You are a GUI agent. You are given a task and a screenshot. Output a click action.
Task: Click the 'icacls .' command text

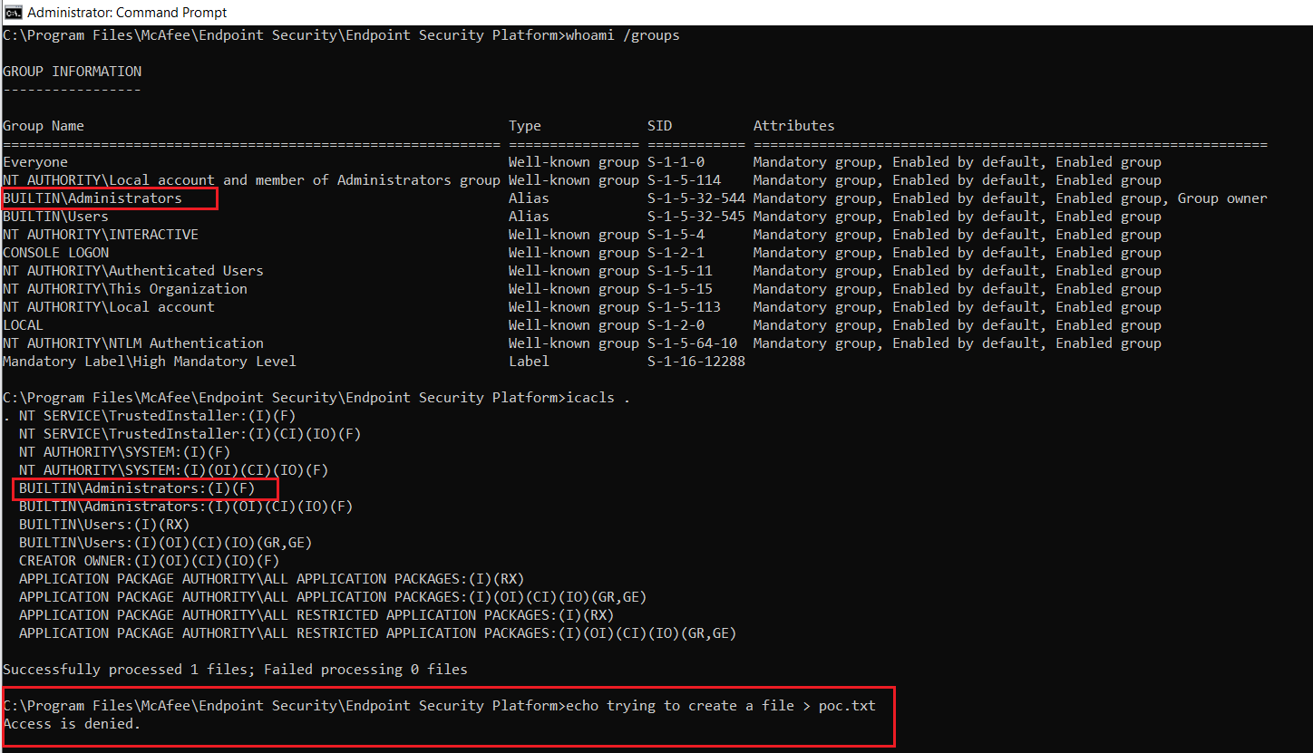click(598, 398)
